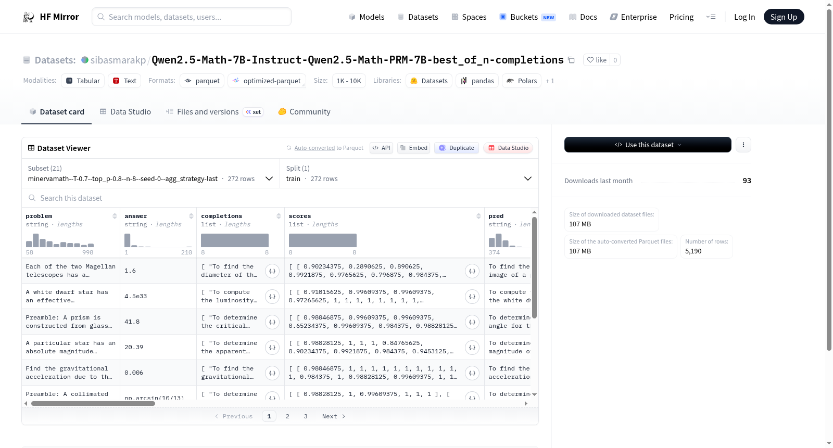Open the Pricing page
833x448 pixels.
tap(681, 17)
